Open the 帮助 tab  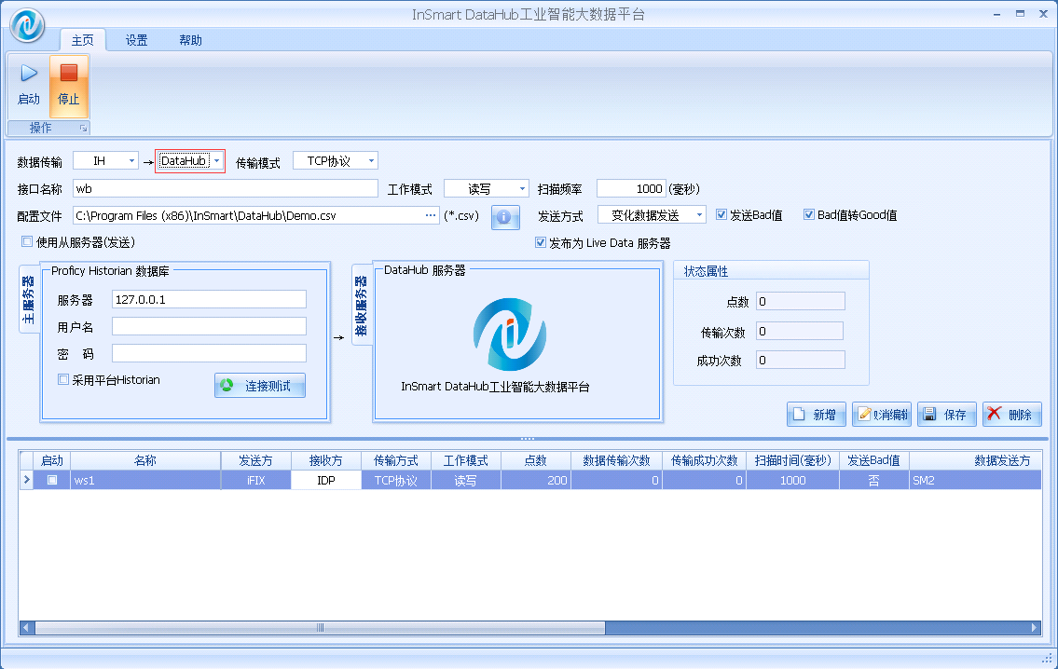click(x=190, y=40)
